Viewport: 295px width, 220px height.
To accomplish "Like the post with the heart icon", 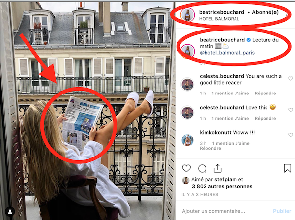I will (186, 168).
